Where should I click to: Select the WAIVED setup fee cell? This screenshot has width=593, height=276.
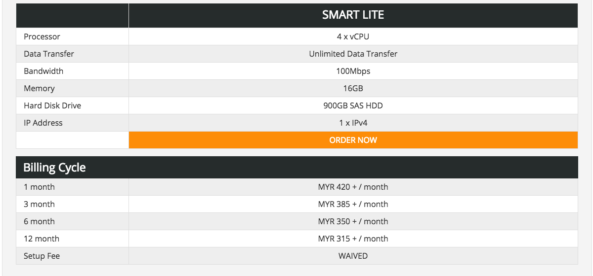coord(353,256)
